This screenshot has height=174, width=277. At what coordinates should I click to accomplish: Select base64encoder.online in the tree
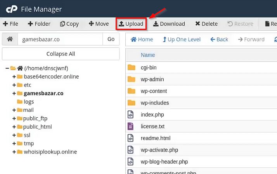(51, 77)
